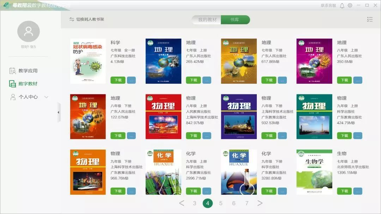Switch to the 书库 view
Screen dimensions: 381x214
coord(236,20)
